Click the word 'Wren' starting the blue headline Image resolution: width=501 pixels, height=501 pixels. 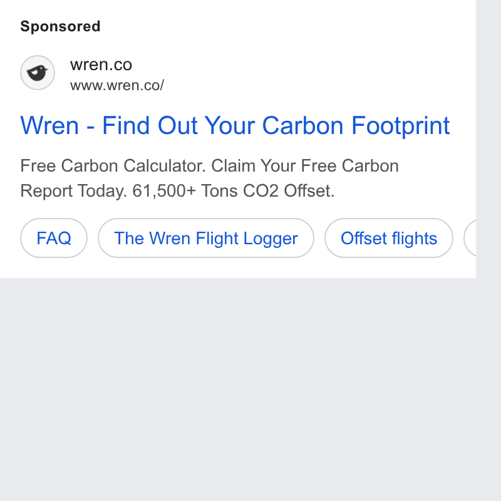click(49, 126)
